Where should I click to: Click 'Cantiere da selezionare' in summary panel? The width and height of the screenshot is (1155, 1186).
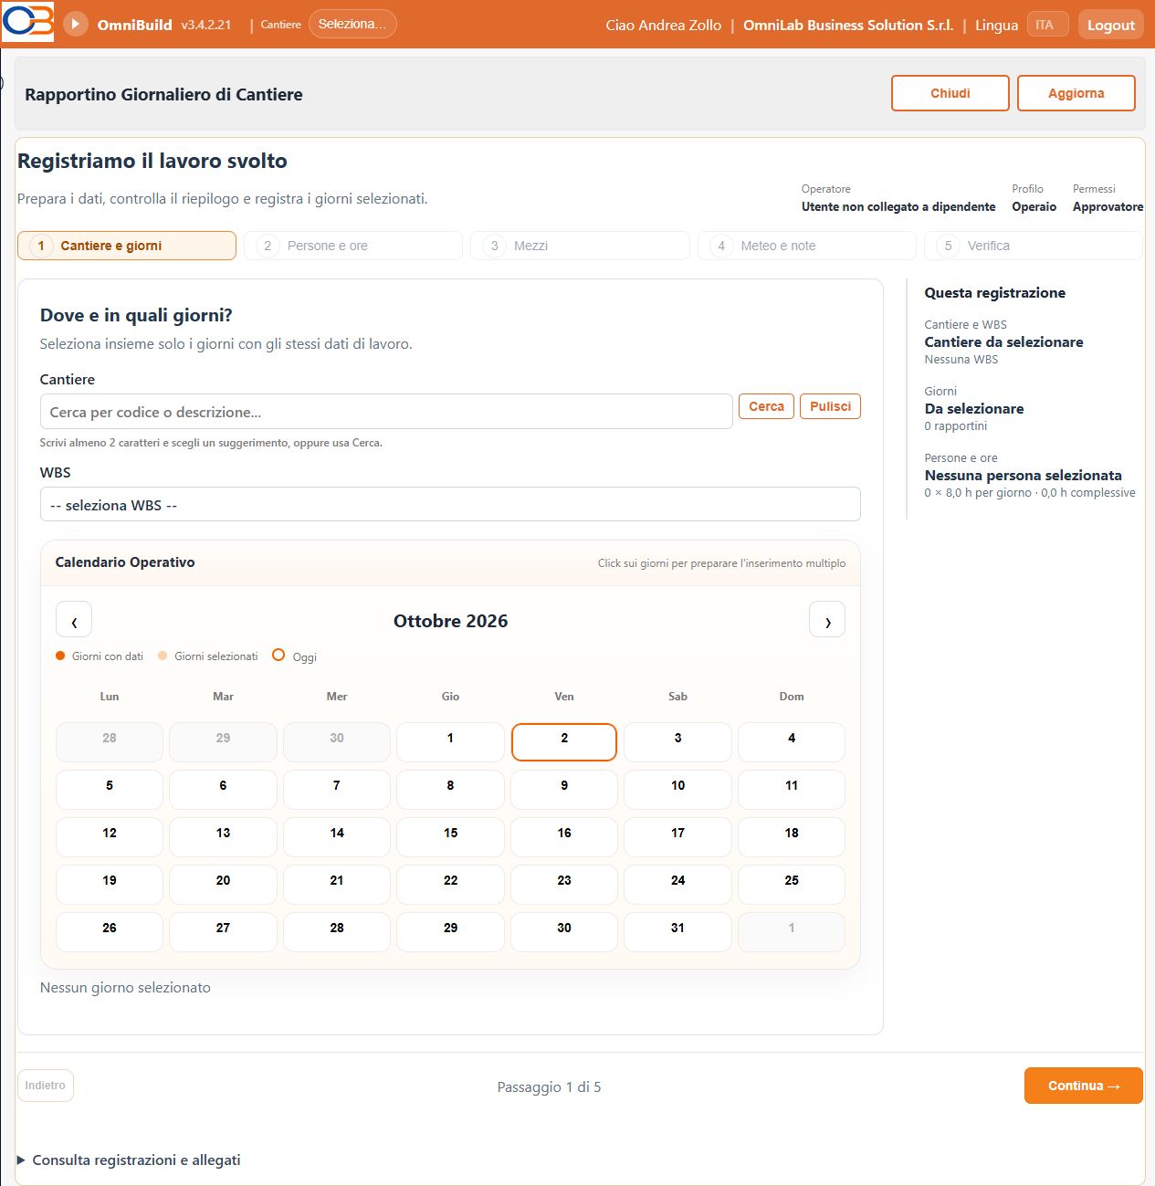click(1003, 342)
